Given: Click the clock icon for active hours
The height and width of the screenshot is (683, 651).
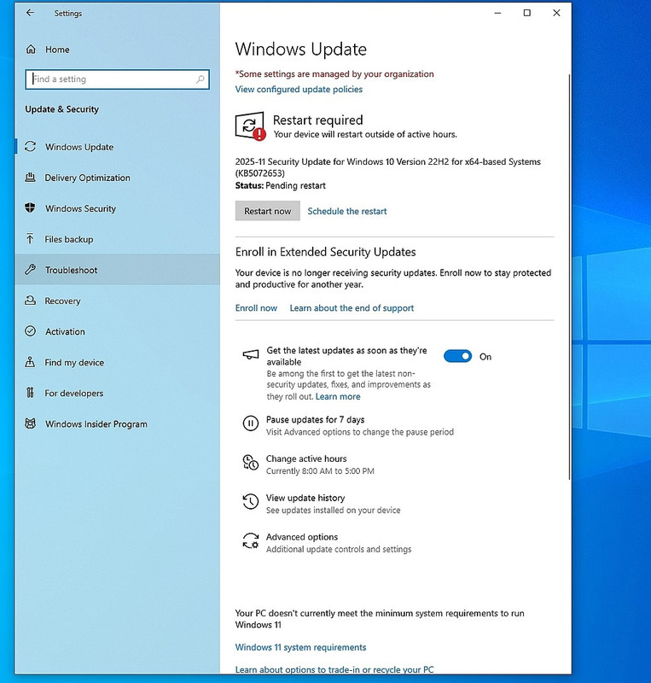Looking at the screenshot, I should [x=250, y=462].
